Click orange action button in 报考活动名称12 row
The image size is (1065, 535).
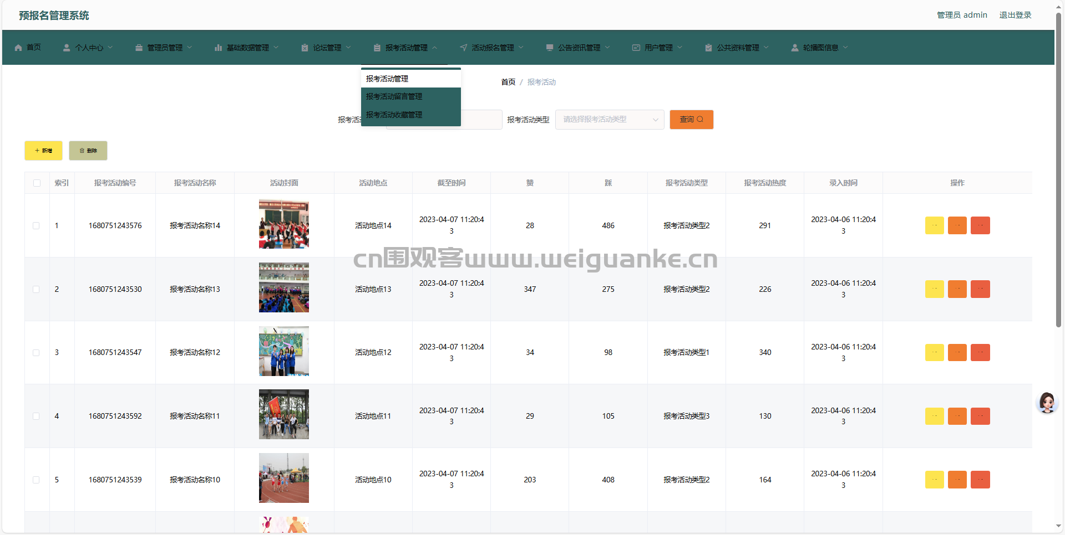957,352
